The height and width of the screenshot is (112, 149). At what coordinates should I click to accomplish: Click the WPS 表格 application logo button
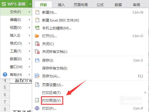(x=14, y=4)
